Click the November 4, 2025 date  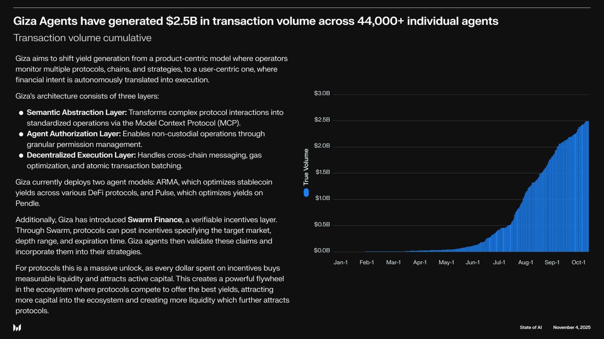[x=571, y=327]
